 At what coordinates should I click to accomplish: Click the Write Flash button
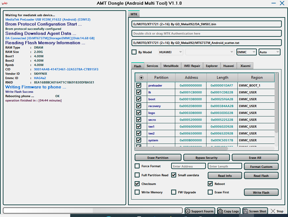pyautogui.click(x=261, y=192)
